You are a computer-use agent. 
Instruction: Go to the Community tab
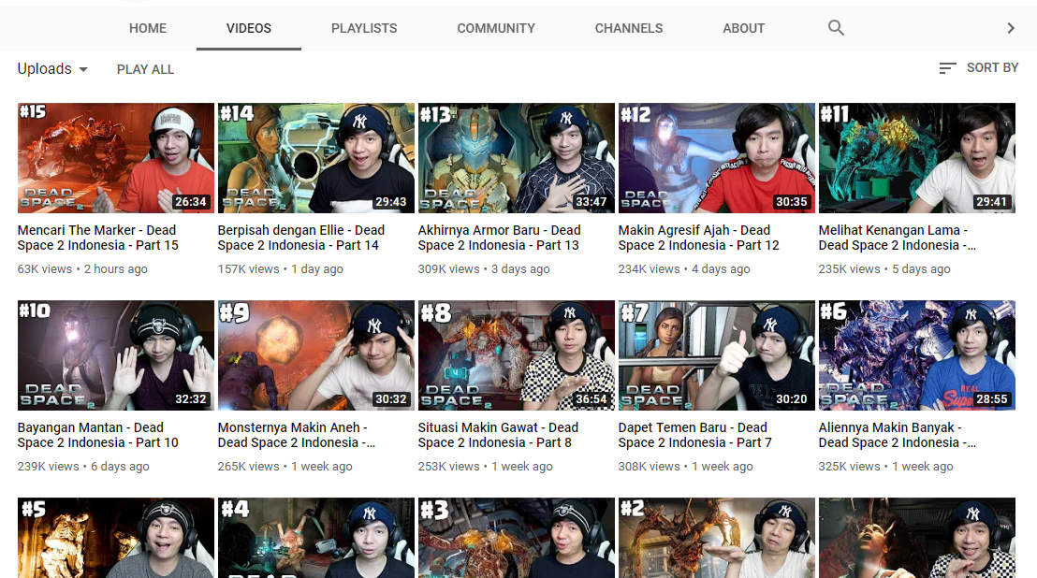[x=496, y=28]
